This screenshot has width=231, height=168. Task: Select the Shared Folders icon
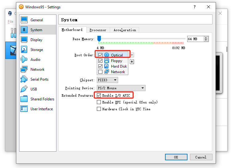click(x=24, y=99)
